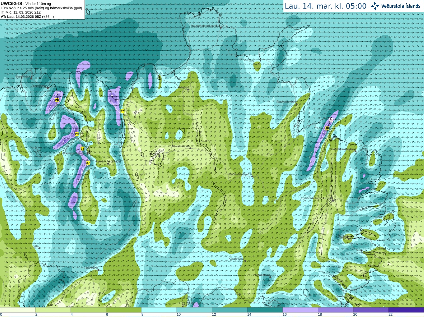Viewport: 424px width, 317px height.
Task: Pick the 18–20 m/s legend color swatch
Action: (x=336, y=310)
